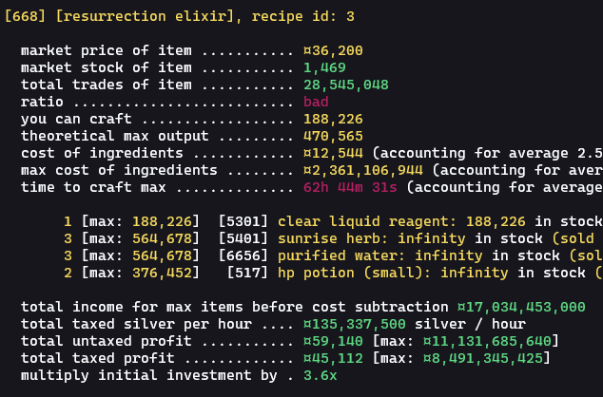Click the market stock value 1,469
This screenshot has width=603, height=397.
pos(324,68)
